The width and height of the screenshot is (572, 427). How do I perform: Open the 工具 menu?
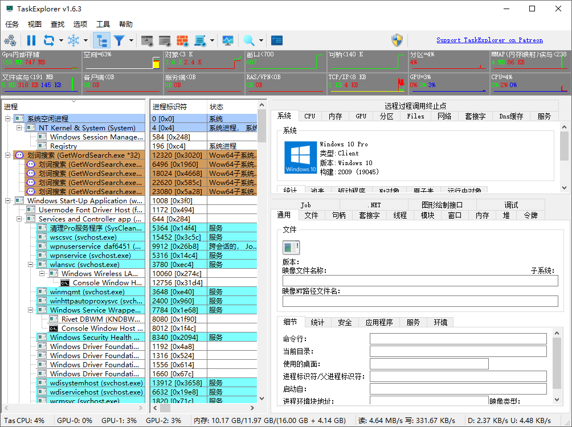coord(103,24)
